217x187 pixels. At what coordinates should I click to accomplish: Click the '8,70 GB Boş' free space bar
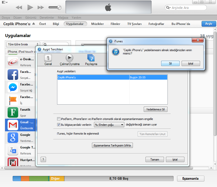click(x=119, y=178)
